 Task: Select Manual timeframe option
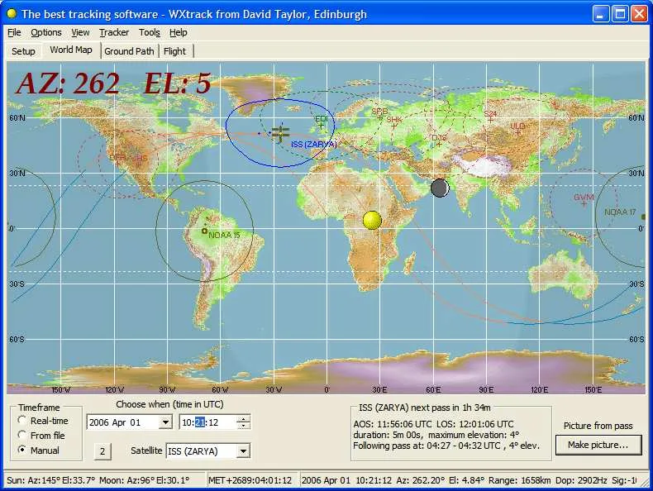pyautogui.click(x=39, y=450)
